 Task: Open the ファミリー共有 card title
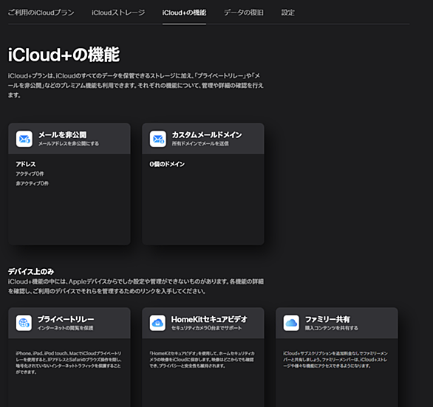[327, 319]
